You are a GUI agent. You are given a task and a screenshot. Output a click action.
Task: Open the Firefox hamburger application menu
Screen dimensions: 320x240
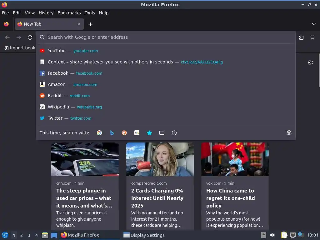click(312, 37)
